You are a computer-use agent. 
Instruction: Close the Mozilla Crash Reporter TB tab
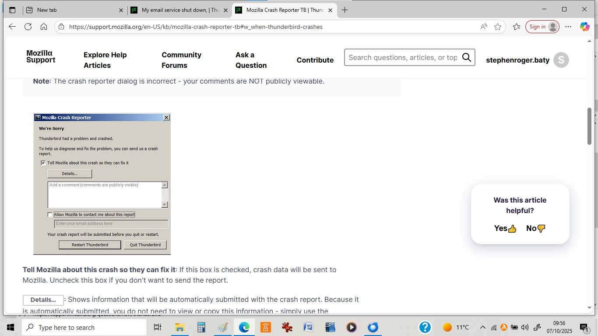tap(330, 10)
